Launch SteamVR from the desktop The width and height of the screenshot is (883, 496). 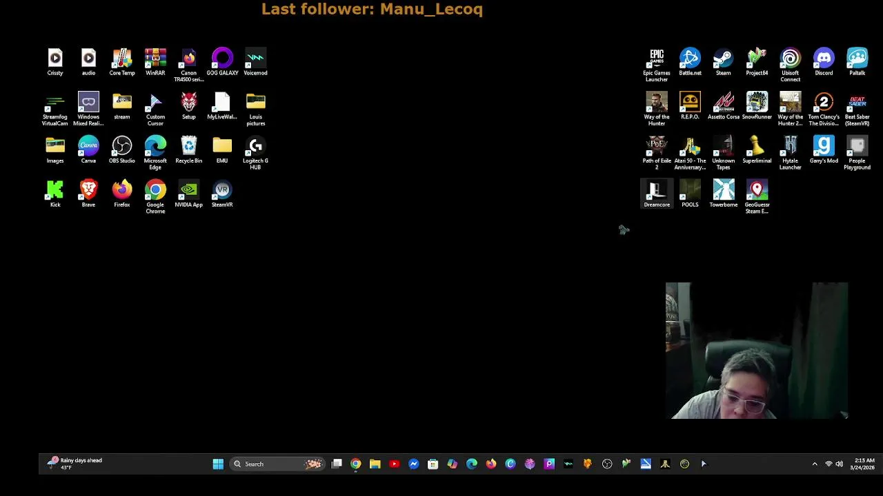222,194
